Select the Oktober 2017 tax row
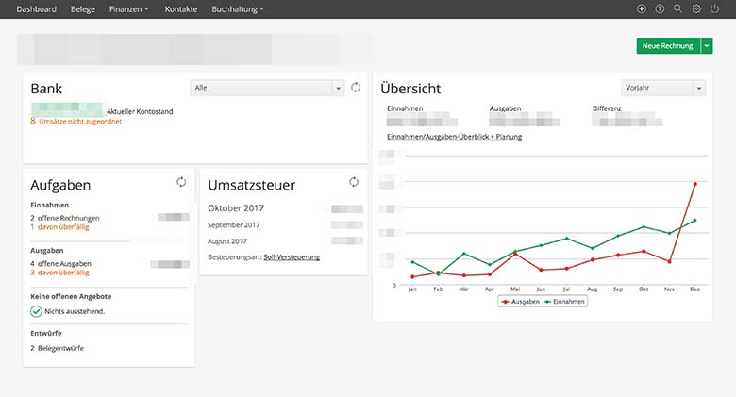Image resolution: width=736 pixels, height=397 pixels. 285,208
